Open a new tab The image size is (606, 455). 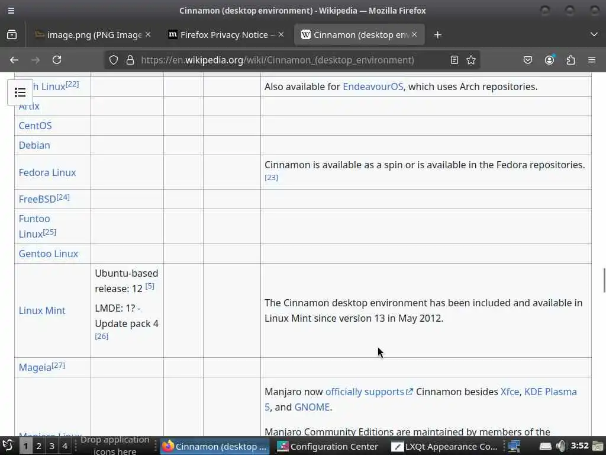coord(437,35)
